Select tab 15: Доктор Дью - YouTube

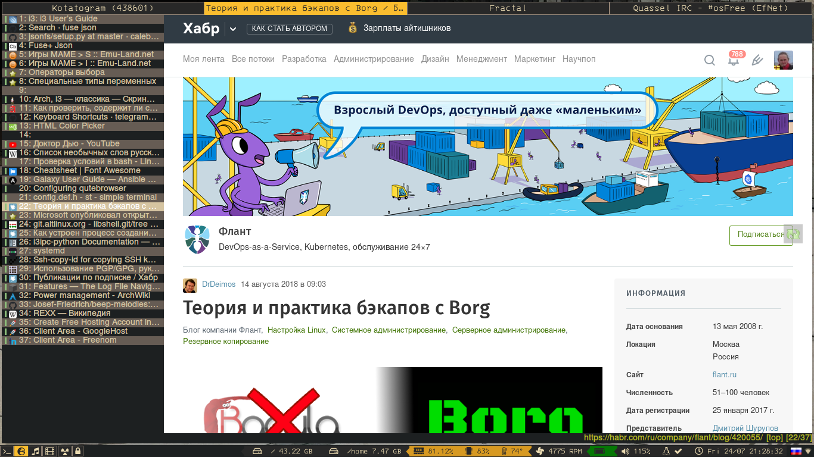83,144
